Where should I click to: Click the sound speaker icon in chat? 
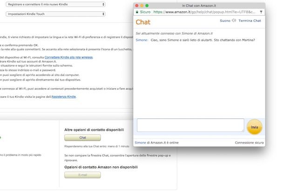[x=234, y=21]
